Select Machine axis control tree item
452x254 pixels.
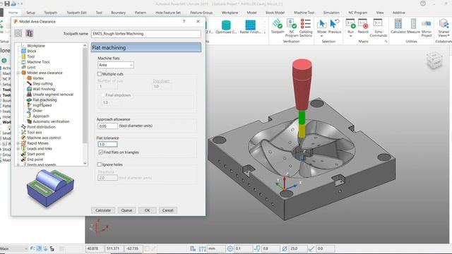44,138
